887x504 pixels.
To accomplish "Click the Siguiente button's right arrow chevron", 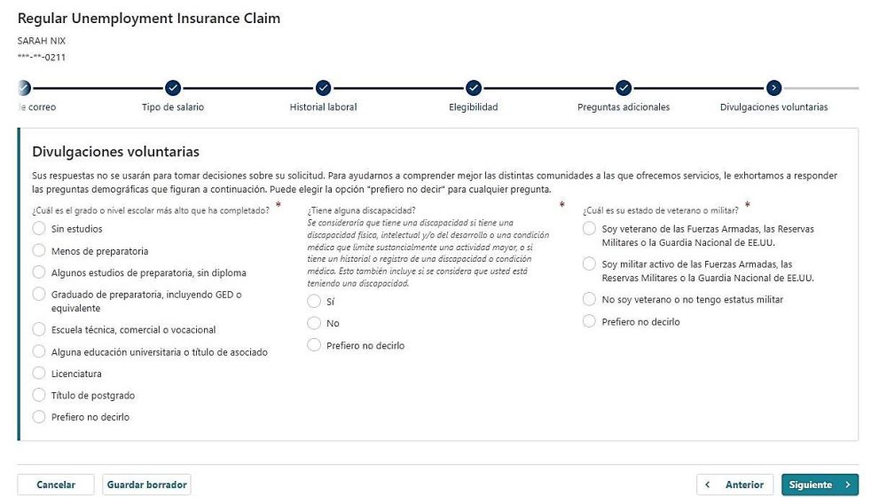I will [848, 484].
